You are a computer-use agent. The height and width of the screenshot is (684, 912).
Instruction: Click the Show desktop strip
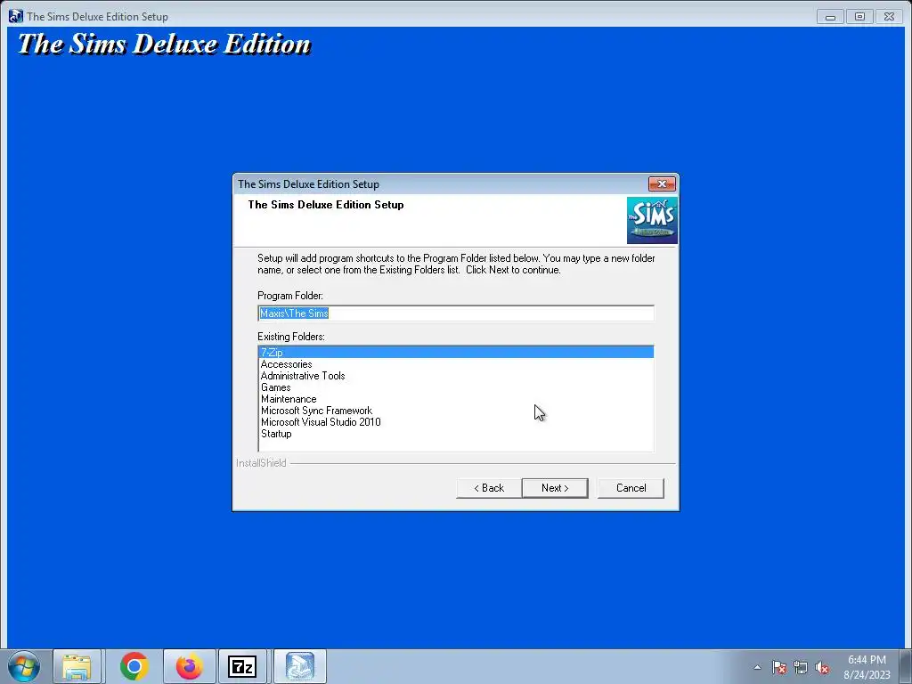point(908,666)
